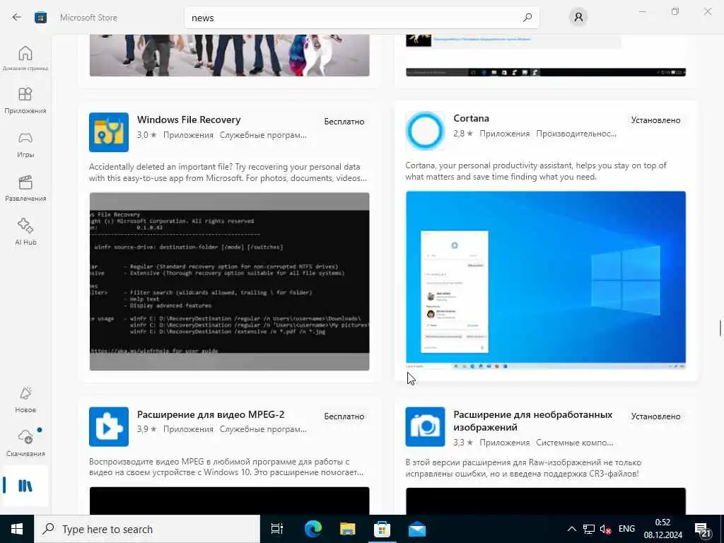Click the Microsoft Store taskbar icon
This screenshot has width=724, height=543.
point(382,529)
